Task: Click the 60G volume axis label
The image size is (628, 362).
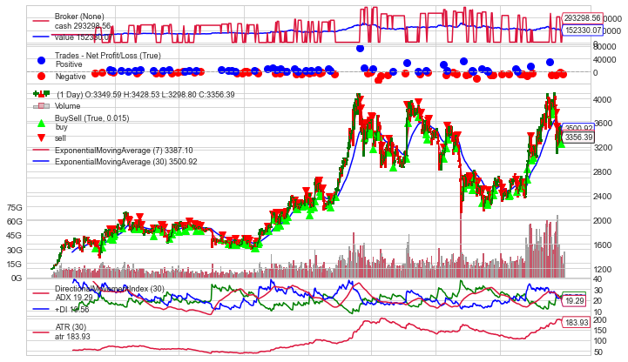Action: (x=15, y=222)
